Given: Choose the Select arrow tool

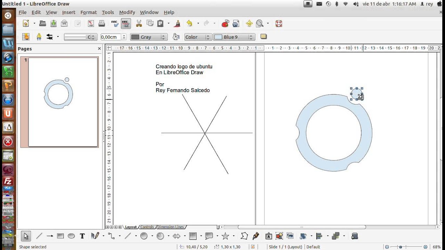Looking at the screenshot, I should [26, 236].
